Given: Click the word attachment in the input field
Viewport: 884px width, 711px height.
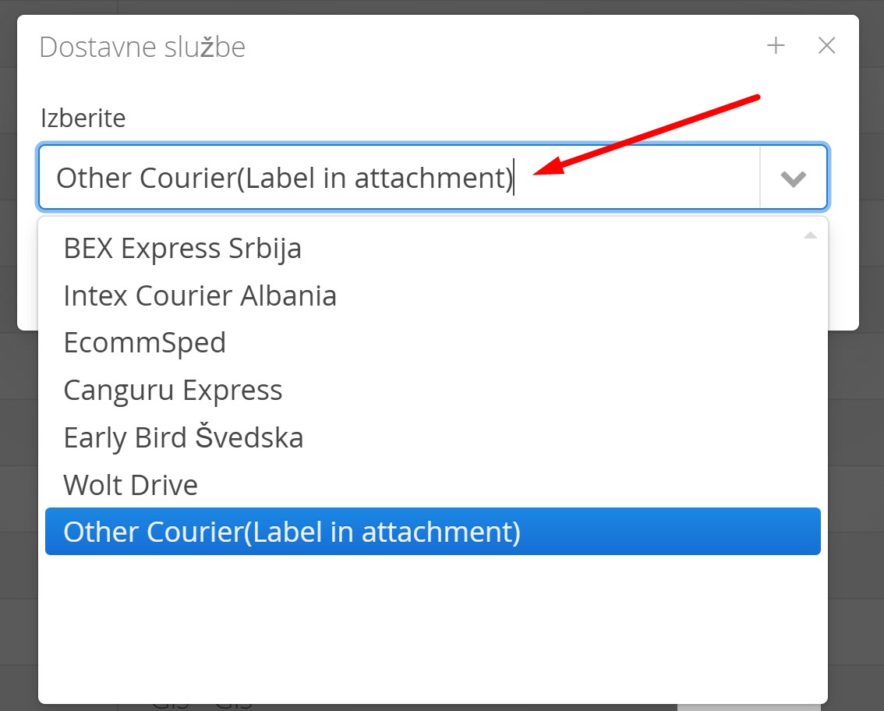Looking at the screenshot, I should (431, 179).
